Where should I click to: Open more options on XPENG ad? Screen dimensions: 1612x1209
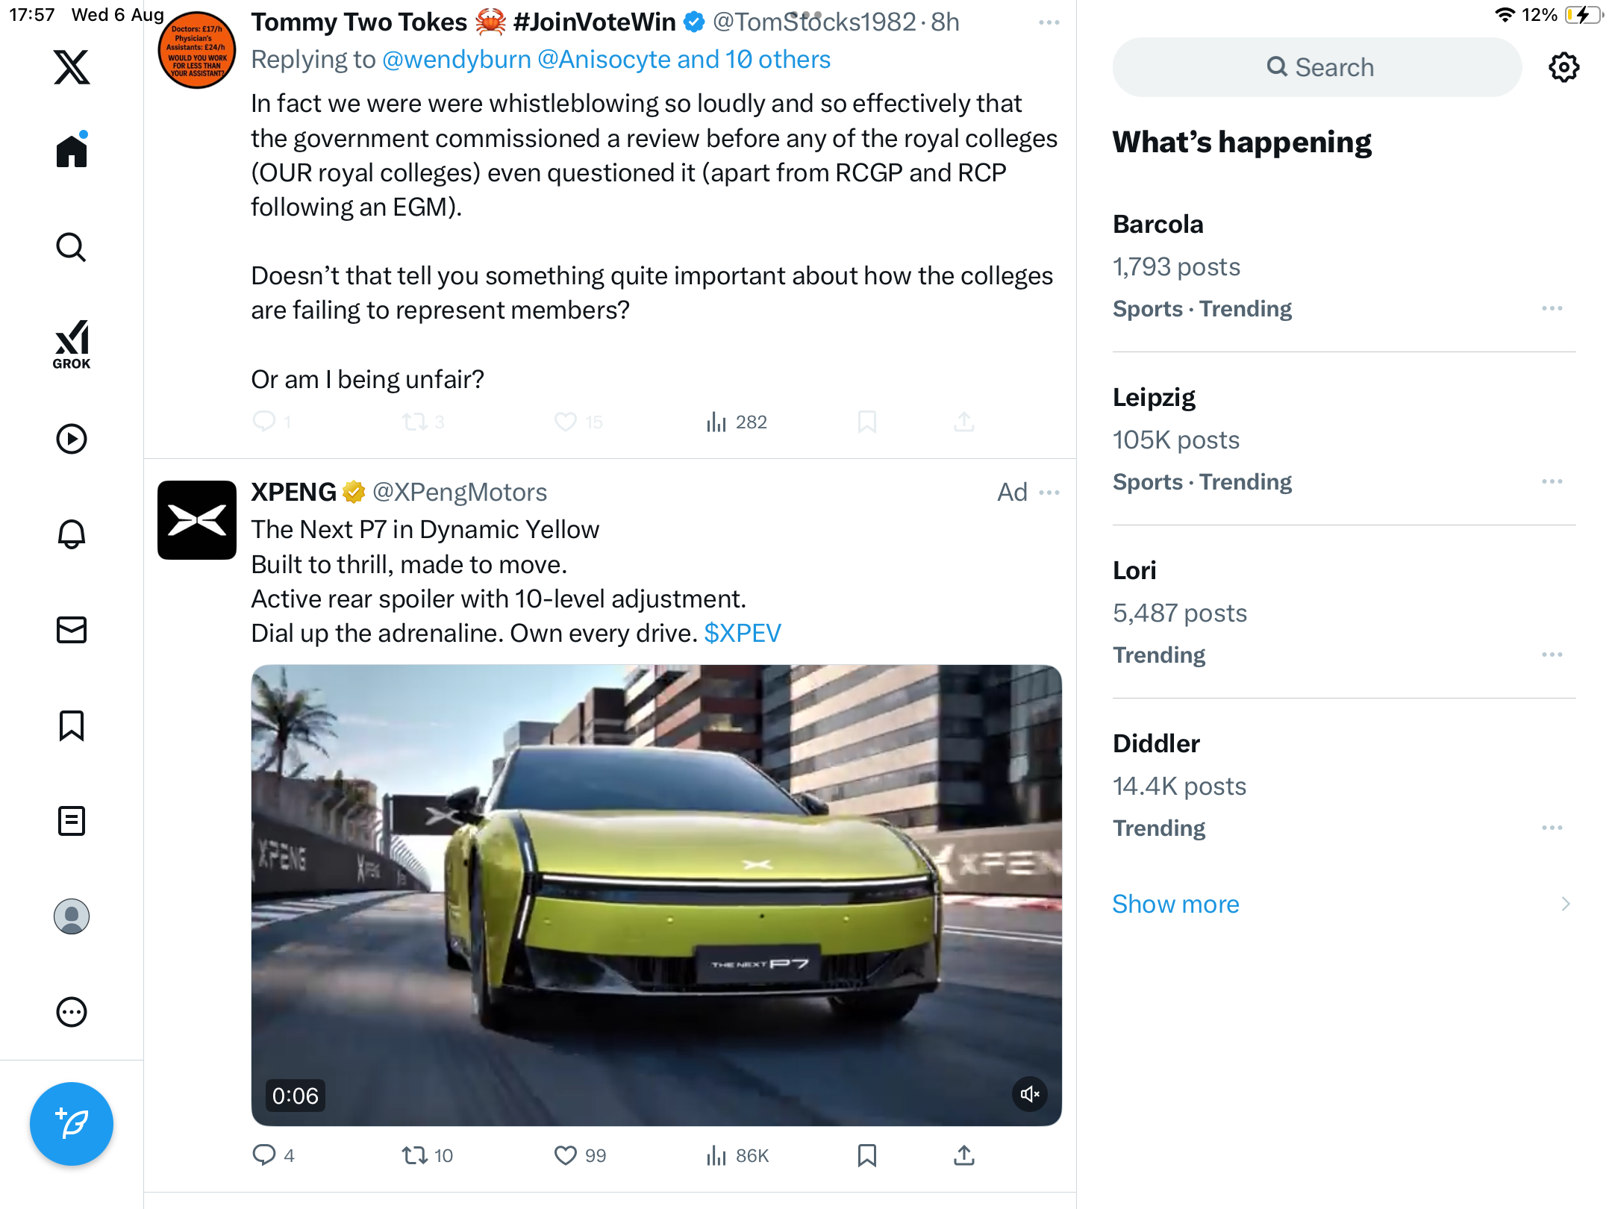pos(1049,493)
